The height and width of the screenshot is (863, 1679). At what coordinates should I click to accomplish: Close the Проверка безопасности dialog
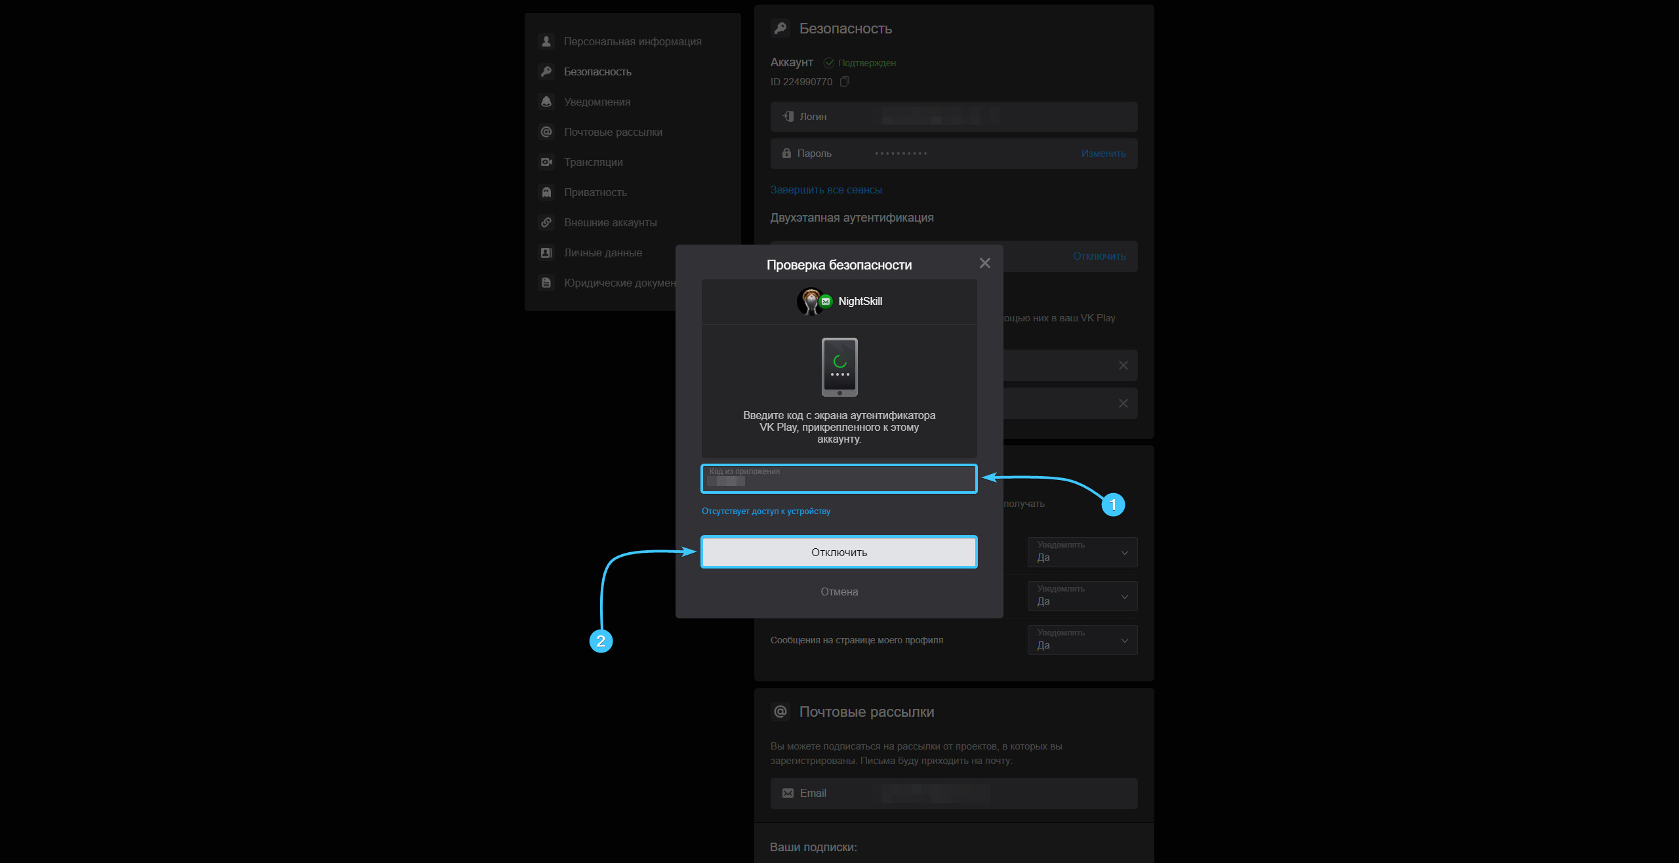click(x=984, y=263)
